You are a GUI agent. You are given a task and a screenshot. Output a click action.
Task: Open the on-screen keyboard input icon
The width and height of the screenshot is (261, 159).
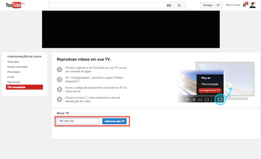click(169, 5)
